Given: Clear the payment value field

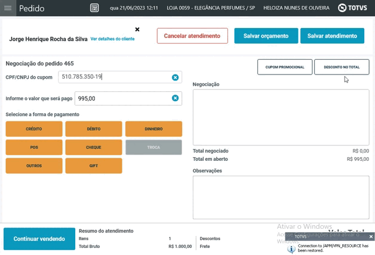Looking at the screenshot, I should point(175,98).
